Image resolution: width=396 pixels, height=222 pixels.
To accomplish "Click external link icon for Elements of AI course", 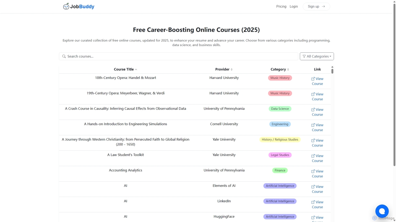I will (313, 187).
